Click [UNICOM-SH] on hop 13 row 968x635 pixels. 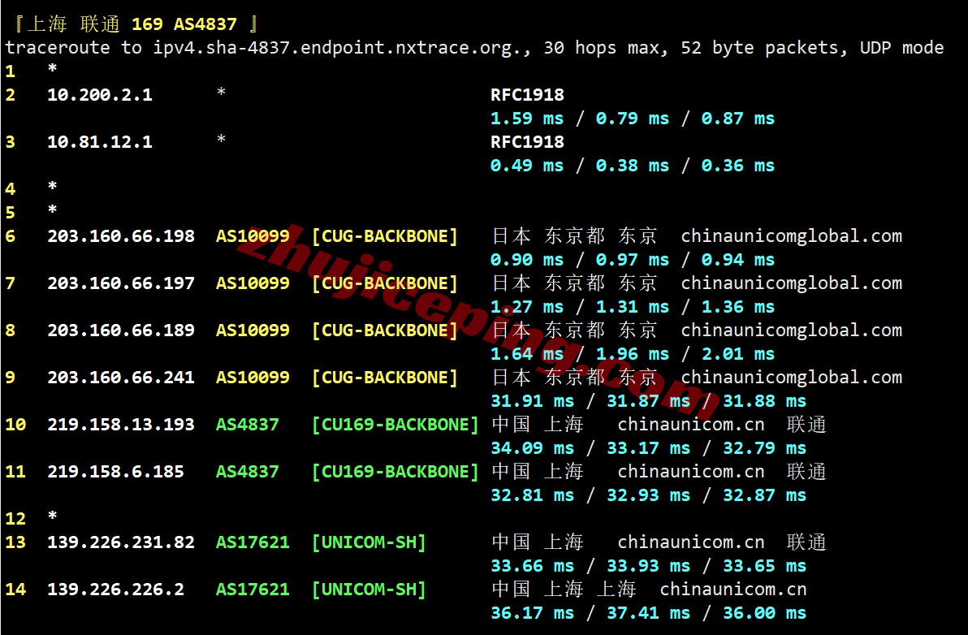coord(369,542)
